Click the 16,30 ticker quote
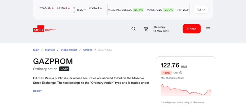Image resolution: width=246 pixels, height=105 pixels. pyautogui.click(x=81, y=10)
